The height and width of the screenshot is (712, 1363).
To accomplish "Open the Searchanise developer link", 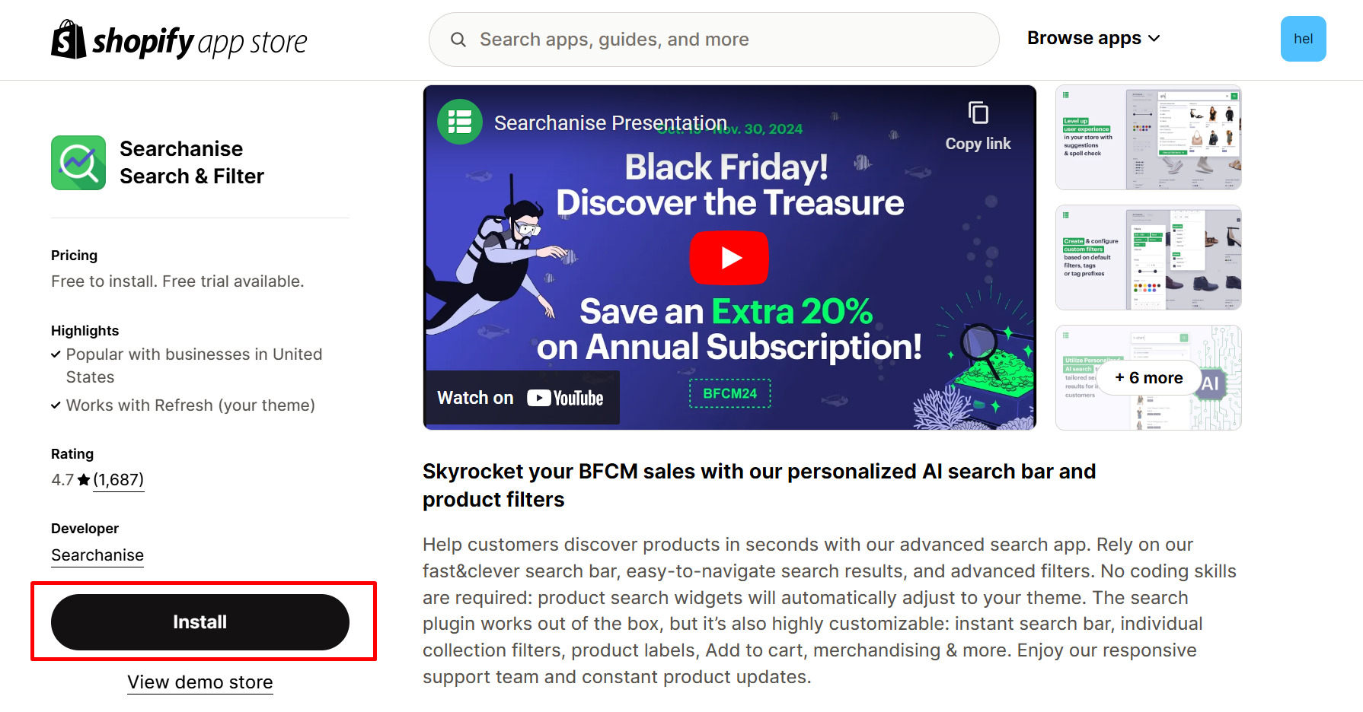I will (97, 555).
